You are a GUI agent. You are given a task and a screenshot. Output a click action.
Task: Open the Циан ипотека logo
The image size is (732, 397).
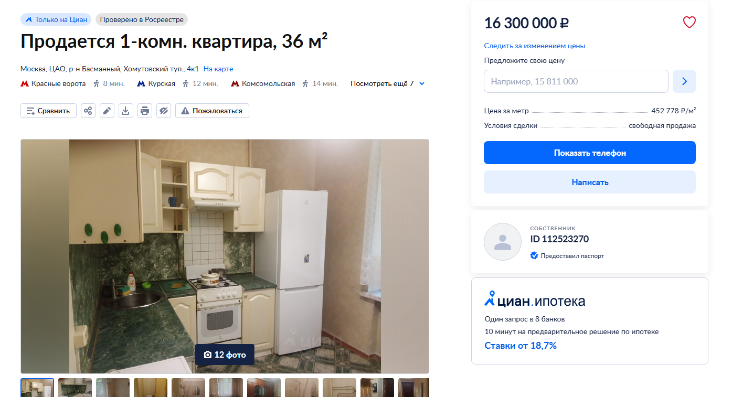pyautogui.click(x=534, y=300)
